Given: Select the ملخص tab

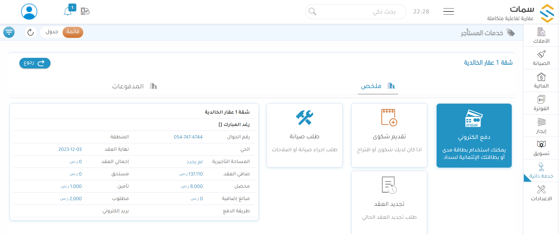Looking at the screenshot, I should (378, 86).
